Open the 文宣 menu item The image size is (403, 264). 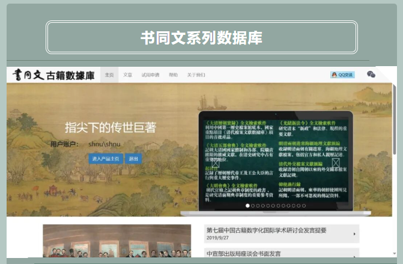(x=127, y=75)
